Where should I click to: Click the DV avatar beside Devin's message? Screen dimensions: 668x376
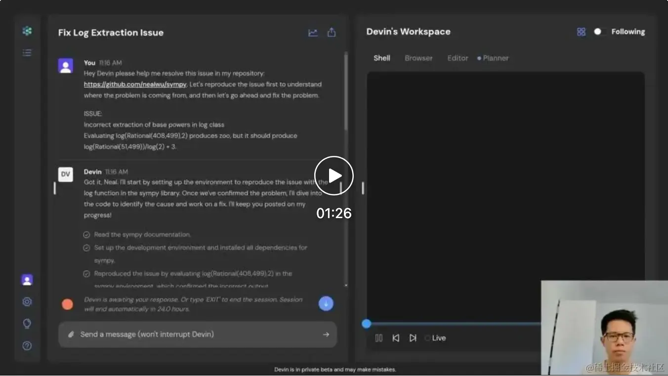point(66,174)
